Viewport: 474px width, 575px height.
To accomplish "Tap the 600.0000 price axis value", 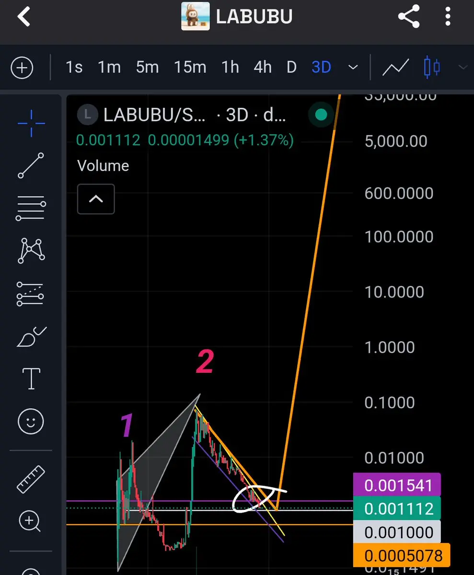I will pyautogui.click(x=399, y=194).
